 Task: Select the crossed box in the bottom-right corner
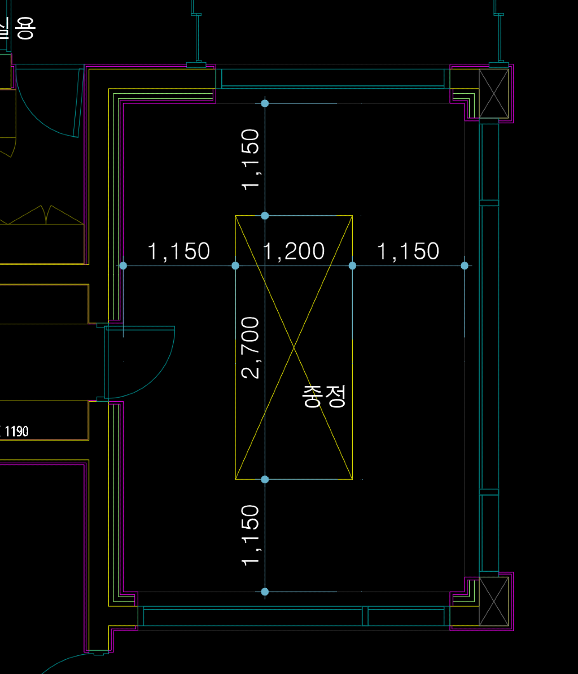494,601
